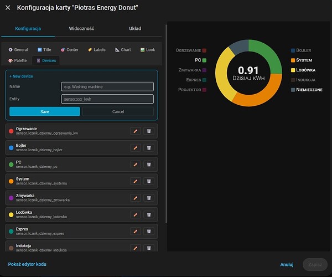Image resolution: width=332 pixels, height=277 pixels.
Task: Cancel adding the new device
Action: (x=118, y=111)
